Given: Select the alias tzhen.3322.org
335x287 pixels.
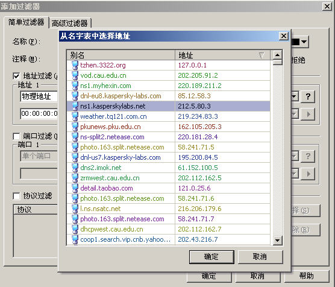Looking at the screenshot, I should click(x=103, y=65).
